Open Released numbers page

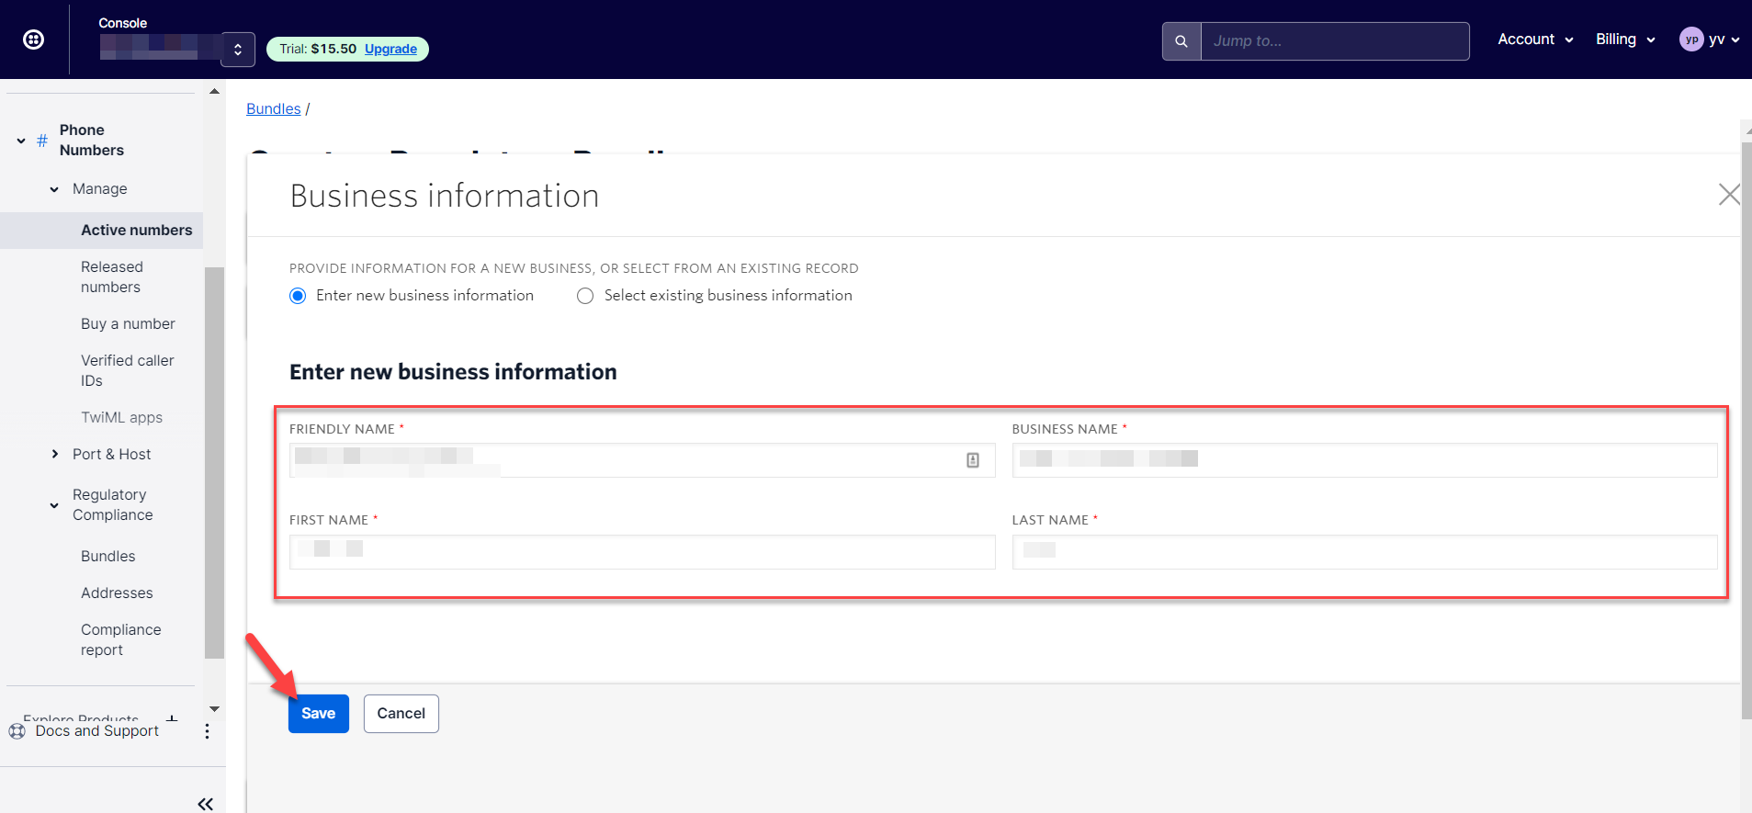[x=112, y=277]
